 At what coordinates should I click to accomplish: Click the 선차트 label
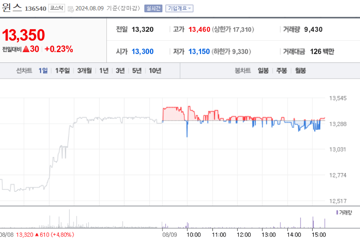click(x=24, y=71)
